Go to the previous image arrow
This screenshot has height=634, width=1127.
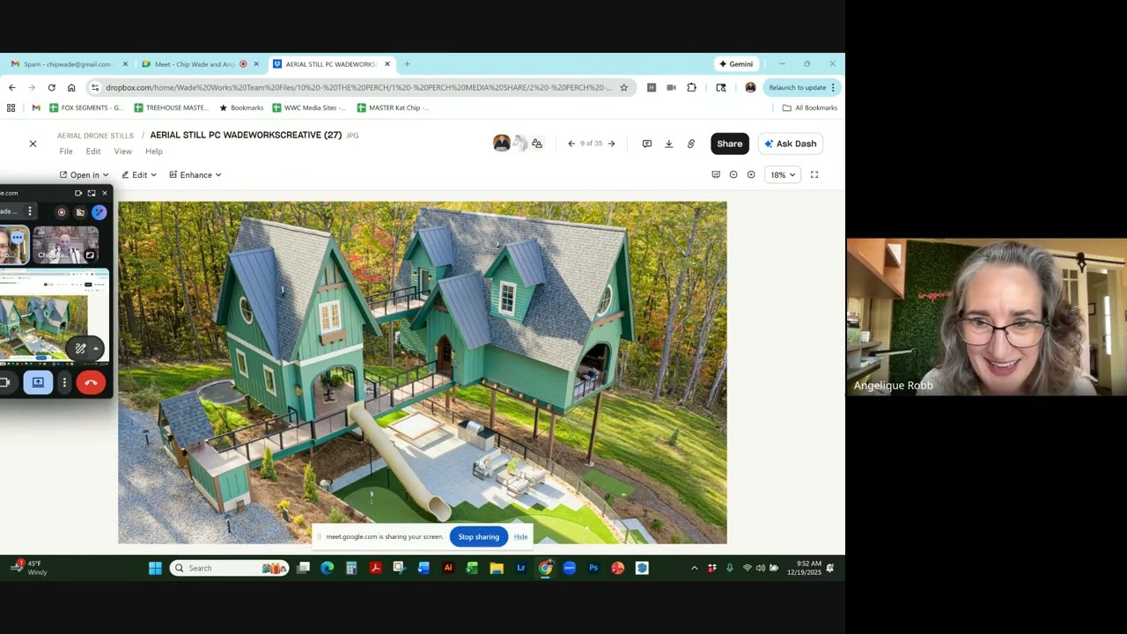coord(571,144)
